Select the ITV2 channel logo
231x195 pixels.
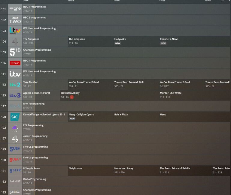(x=15, y=85)
